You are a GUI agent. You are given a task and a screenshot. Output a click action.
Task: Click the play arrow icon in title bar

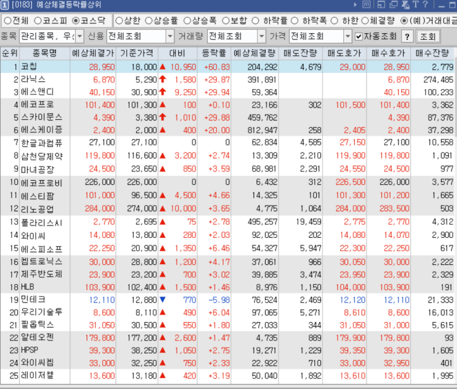pos(355,5)
